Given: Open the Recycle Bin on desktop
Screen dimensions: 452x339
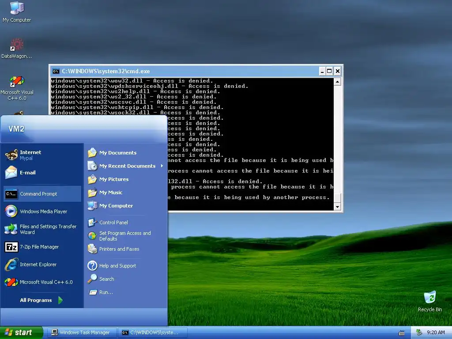Looking at the screenshot, I should click(430, 301).
